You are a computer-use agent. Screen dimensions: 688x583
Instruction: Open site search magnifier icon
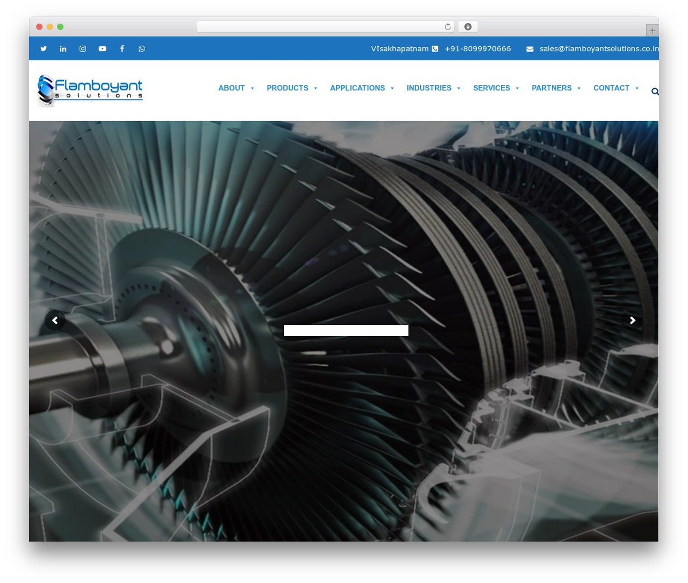click(x=655, y=91)
